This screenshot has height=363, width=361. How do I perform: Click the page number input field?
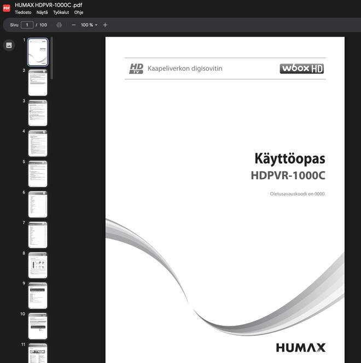pos(27,25)
